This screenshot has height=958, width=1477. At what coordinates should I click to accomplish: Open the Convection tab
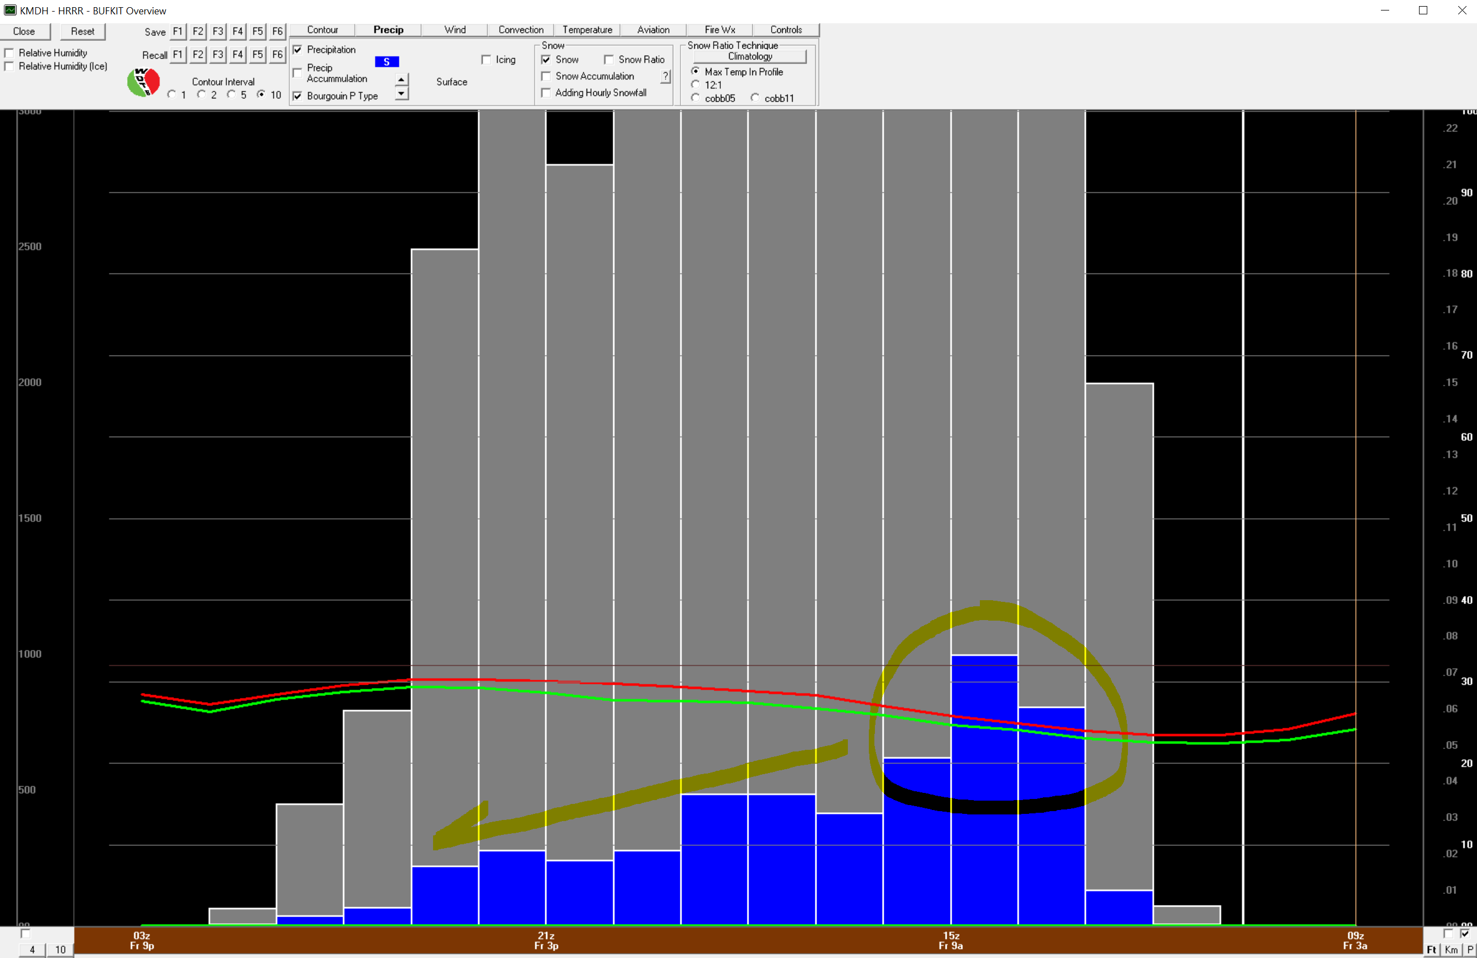coord(521,30)
